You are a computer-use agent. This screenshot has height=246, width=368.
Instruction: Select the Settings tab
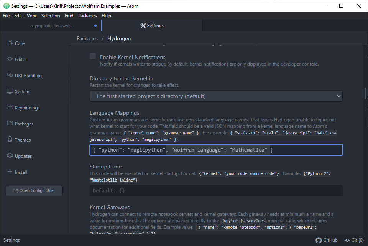[152, 26]
